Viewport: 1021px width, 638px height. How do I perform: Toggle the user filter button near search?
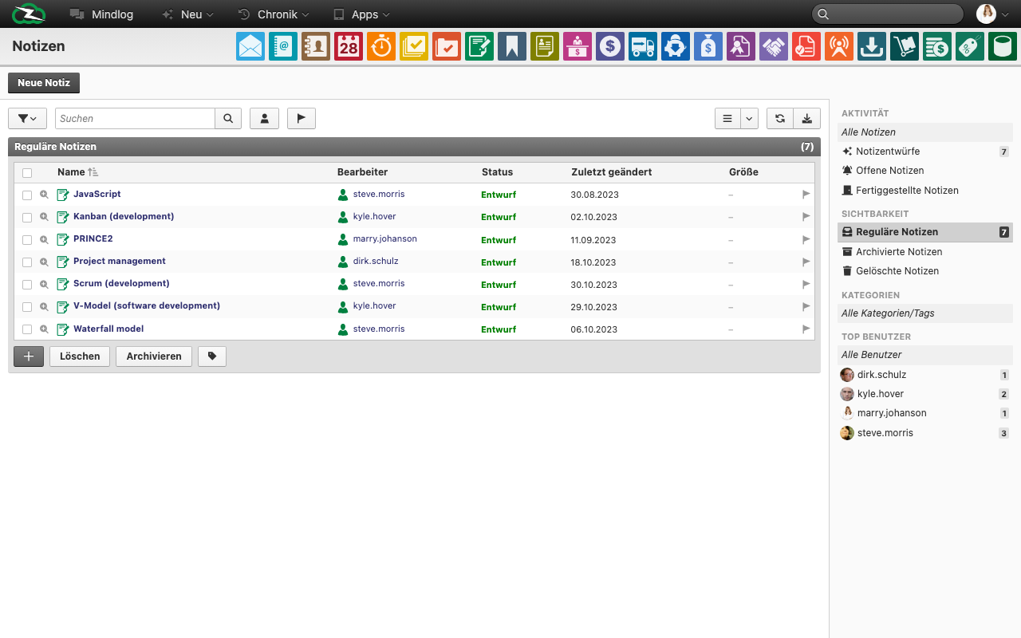click(x=264, y=118)
